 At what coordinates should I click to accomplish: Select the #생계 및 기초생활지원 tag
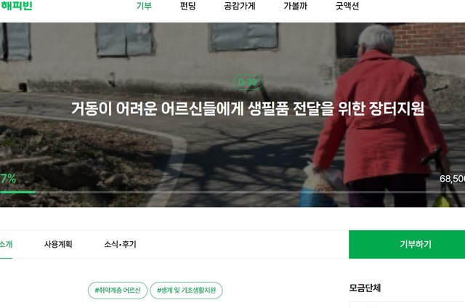coord(186,291)
